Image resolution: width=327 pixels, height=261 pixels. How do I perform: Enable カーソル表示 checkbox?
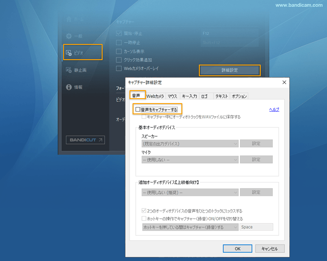[119, 52]
